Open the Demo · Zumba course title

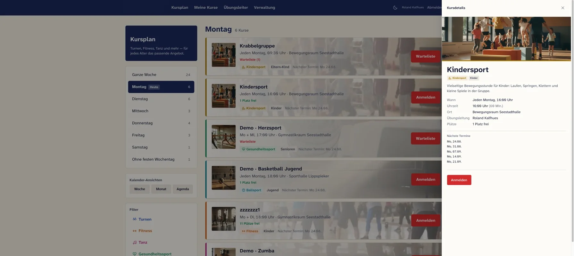pyautogui.click(x=257, y=251)
